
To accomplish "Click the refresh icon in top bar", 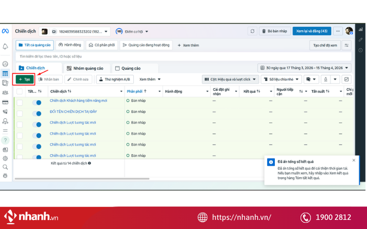I will [252, 31].
